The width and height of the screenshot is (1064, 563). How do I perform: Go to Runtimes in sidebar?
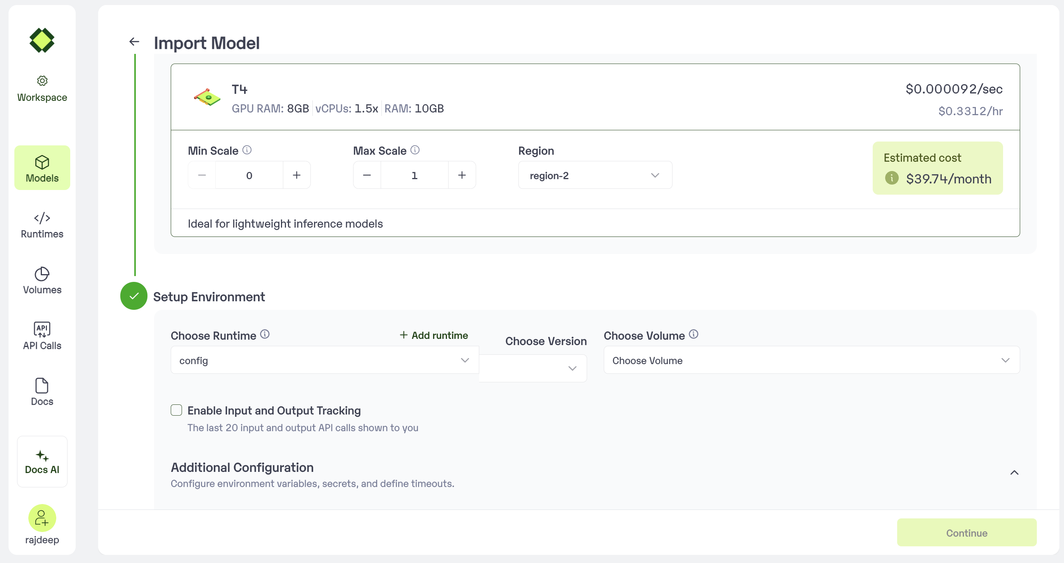coord(42,225)
